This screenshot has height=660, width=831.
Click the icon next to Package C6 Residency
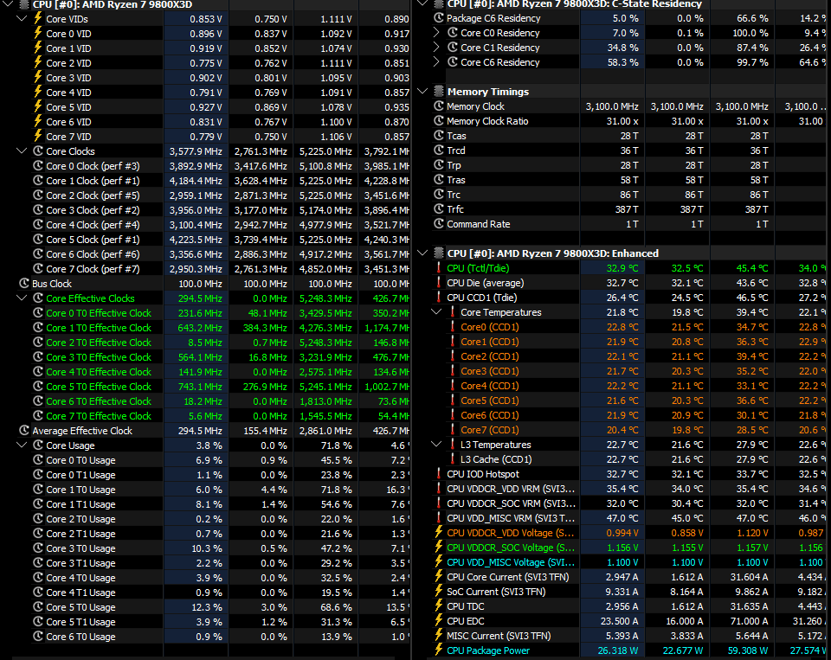pyautogui.click(x=439, y=18)
